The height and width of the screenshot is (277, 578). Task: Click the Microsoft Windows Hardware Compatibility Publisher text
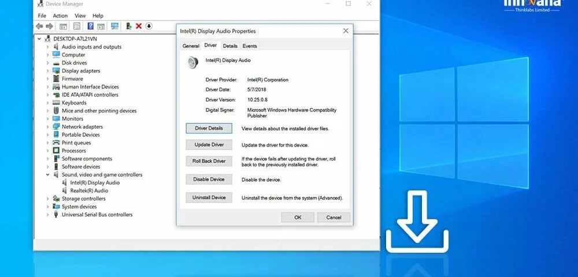(x=291, y=113)
